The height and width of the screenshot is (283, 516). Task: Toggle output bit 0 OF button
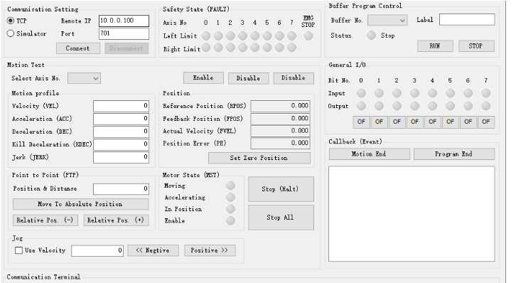[361, 122]
